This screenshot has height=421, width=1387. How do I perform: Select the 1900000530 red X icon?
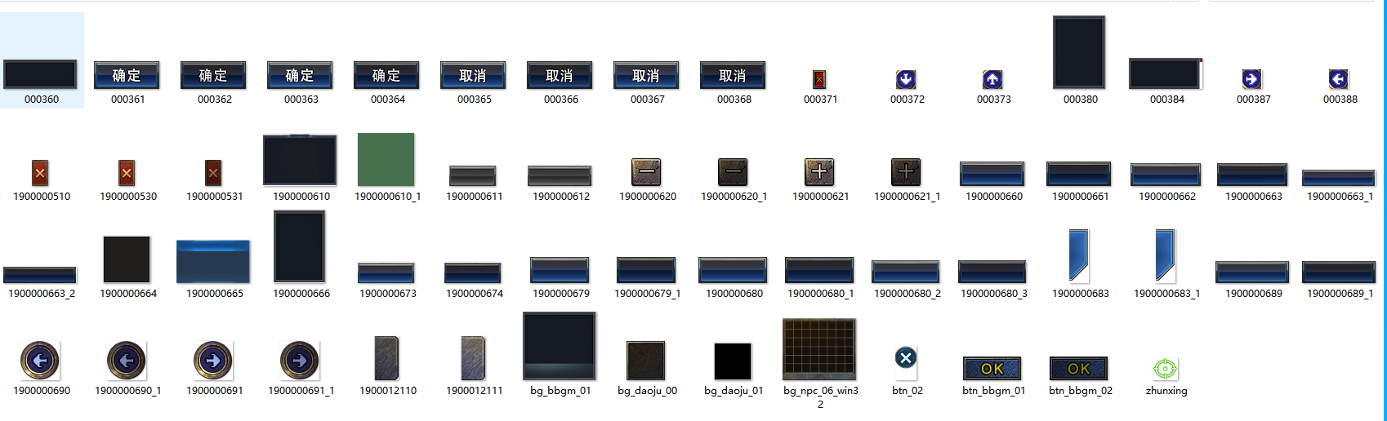click(127, 173)
